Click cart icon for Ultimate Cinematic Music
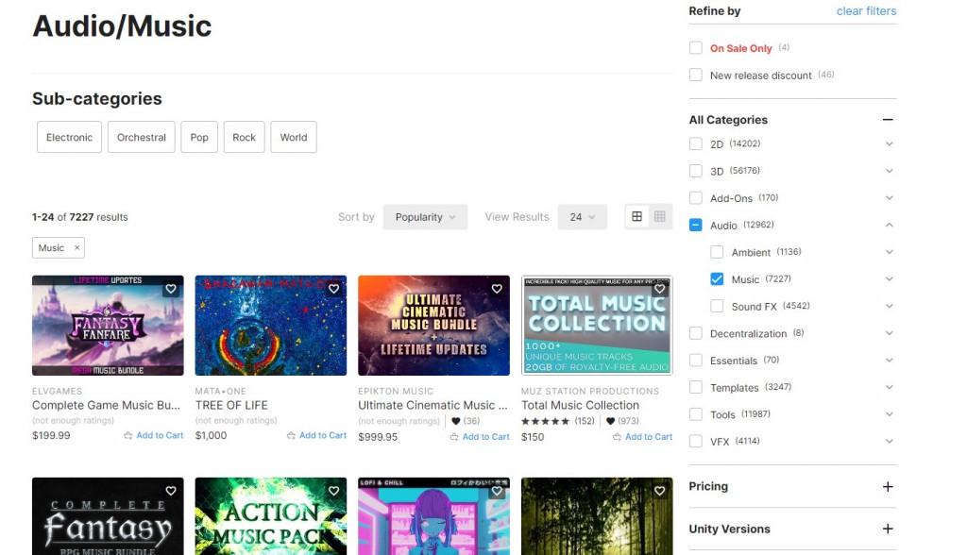 pyautogui.click(x=454, y=437)
